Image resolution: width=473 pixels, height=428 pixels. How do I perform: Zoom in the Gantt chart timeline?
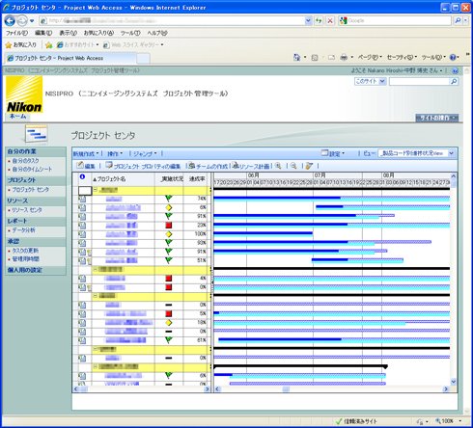tap(278, 166)
